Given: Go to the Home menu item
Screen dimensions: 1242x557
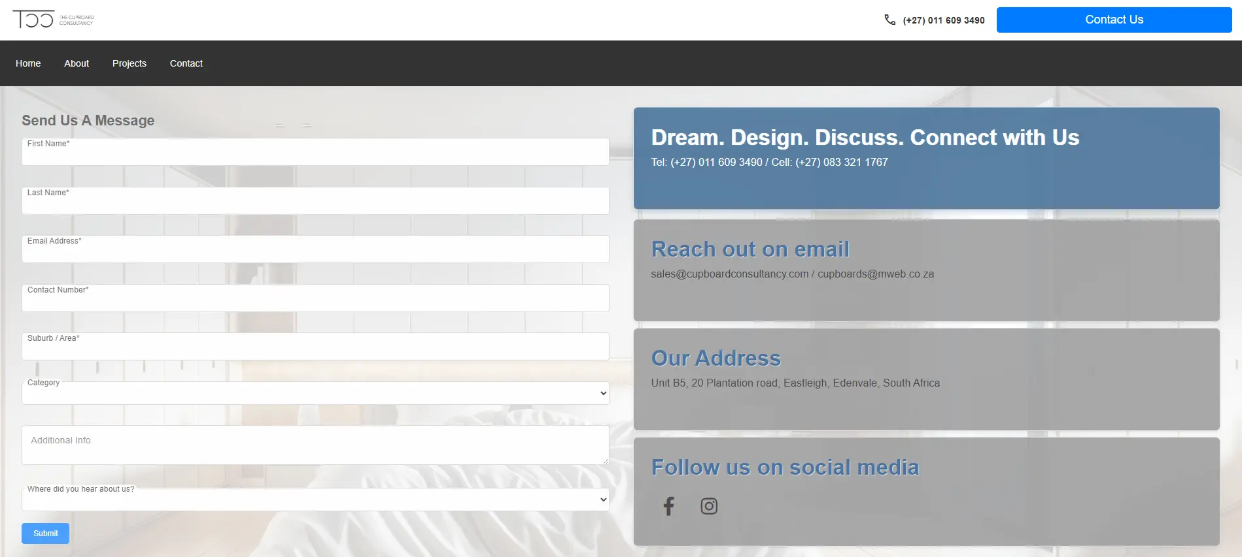Looking at the screenshot, I should click(x=28, y=63).
